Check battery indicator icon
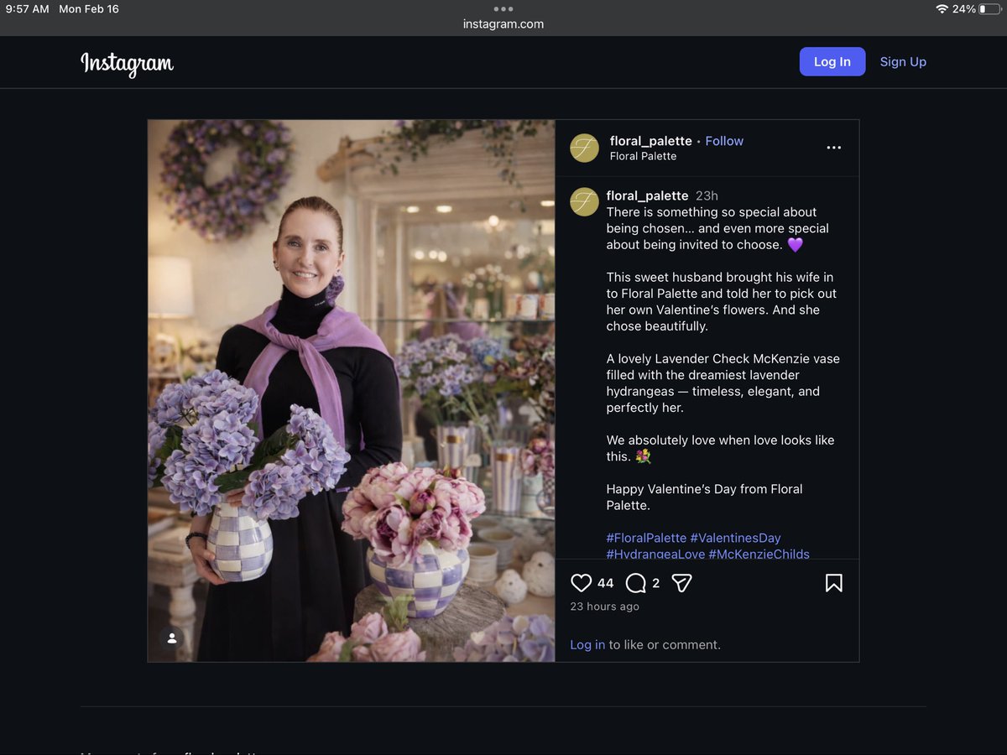The height and width of the screenshot is (755, 1007). point(990,9)
